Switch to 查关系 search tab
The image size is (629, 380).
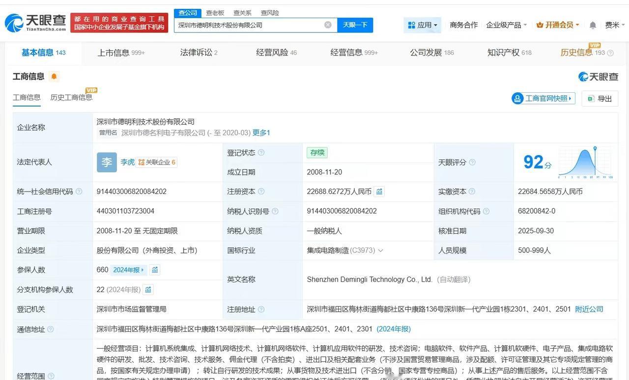[242, 13]
